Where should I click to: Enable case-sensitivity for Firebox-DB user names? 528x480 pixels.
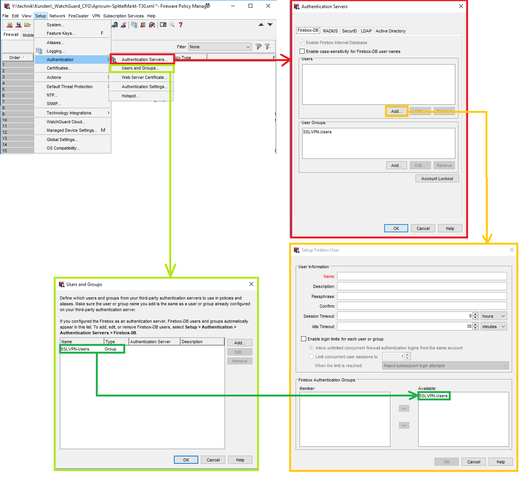[302, 51]
